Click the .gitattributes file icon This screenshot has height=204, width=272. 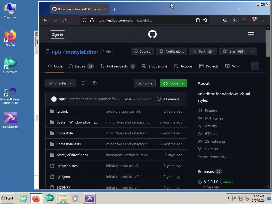click(x=52, y=166)
